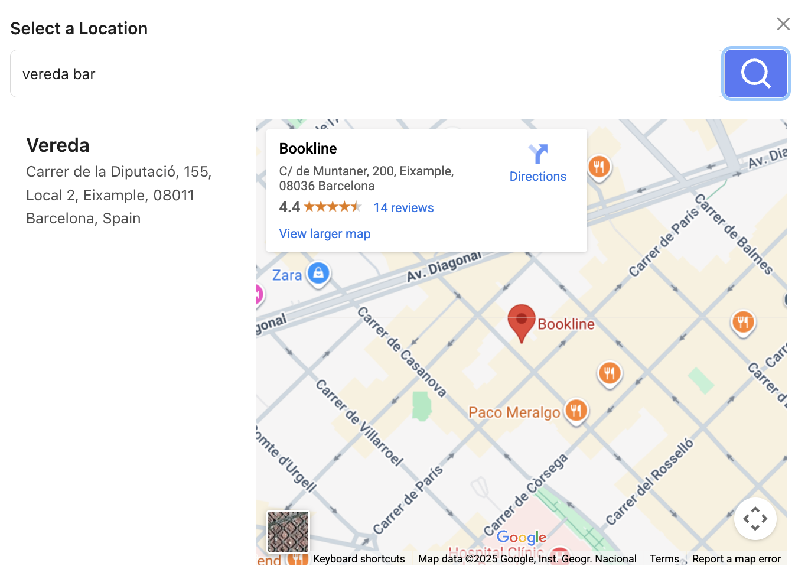Click the View larger map link
The height and width of the screenshot is (579, 795).
tap(325, 234)
